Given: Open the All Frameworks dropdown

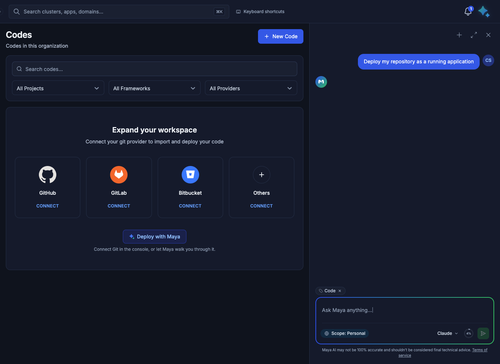Looking at the screenshot, I should tap(154, 88).
